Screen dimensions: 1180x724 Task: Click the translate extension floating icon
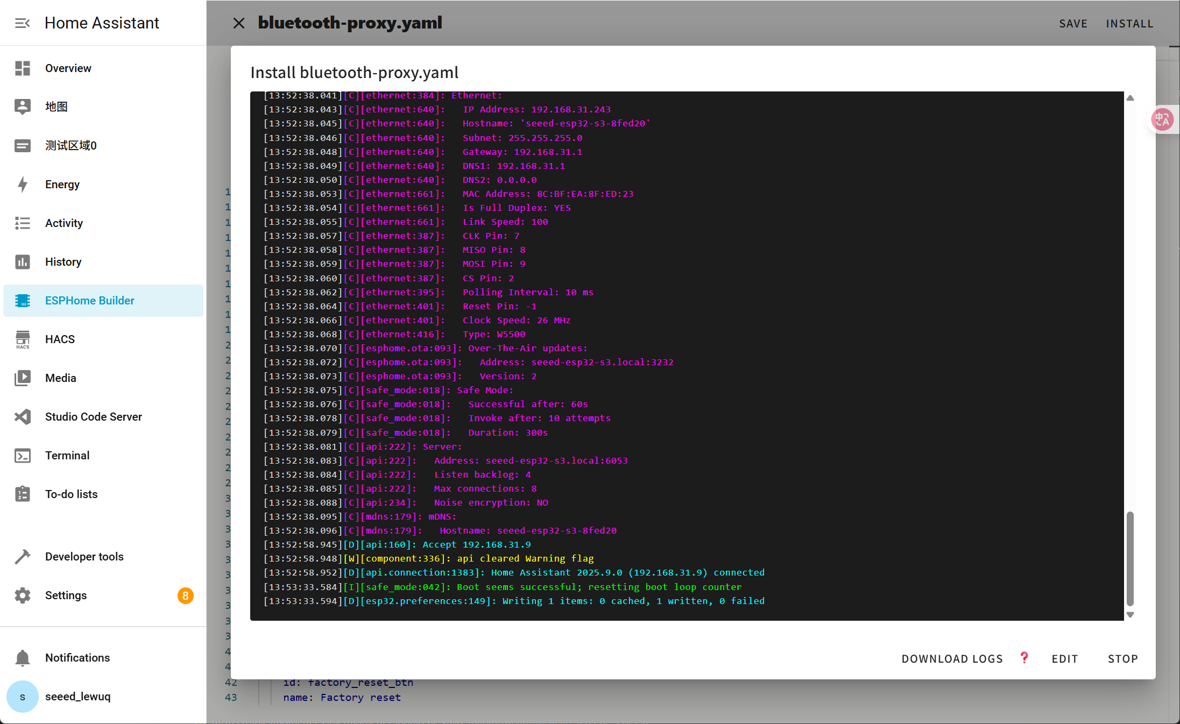click(1162, 119)
